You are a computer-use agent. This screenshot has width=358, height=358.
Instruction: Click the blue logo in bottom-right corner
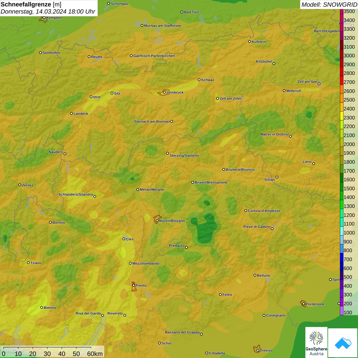(343, 343)
